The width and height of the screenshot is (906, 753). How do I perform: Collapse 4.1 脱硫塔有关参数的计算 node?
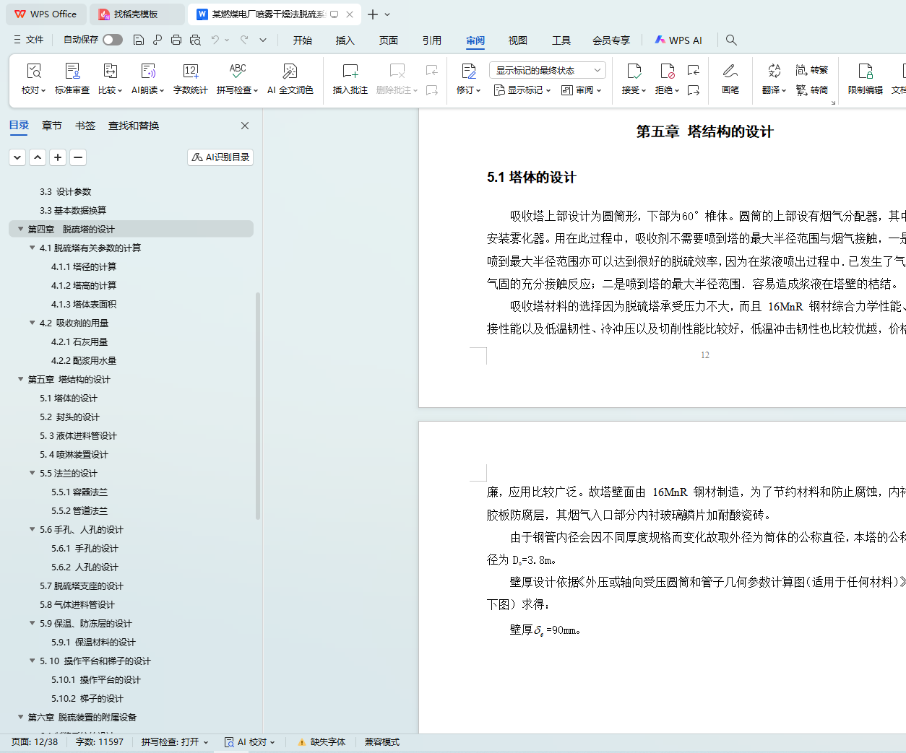[x=32, y=248]
